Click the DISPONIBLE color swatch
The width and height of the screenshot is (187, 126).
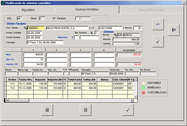coord(143,83)
